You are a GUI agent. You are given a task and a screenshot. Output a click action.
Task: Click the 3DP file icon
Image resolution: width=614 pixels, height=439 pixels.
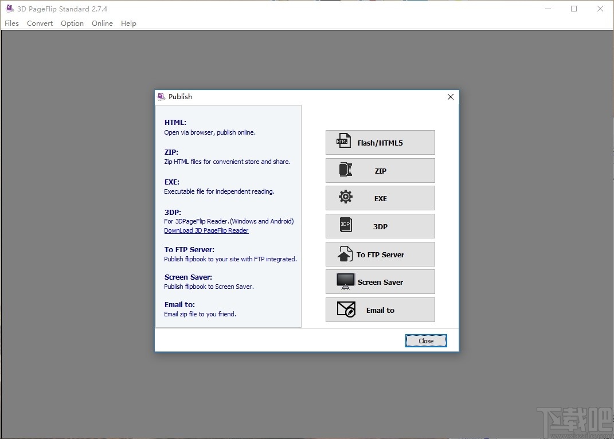[345, 225]
